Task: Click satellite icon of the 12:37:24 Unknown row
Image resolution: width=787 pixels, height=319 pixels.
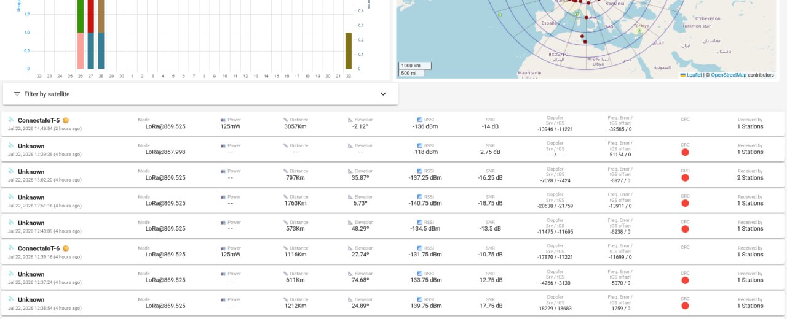Action: pyautogui.click(x=11, y=274)
